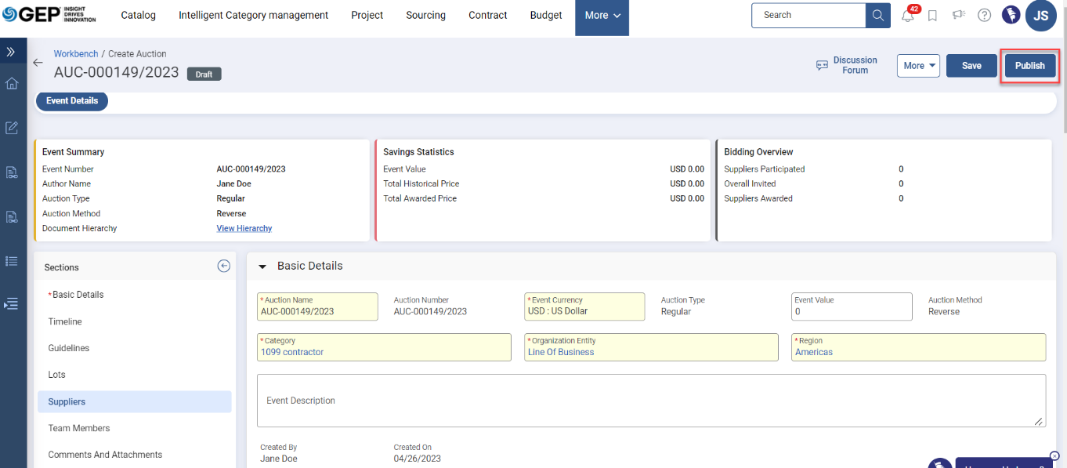Collapse the Basic Details section

tap(263, 267)
